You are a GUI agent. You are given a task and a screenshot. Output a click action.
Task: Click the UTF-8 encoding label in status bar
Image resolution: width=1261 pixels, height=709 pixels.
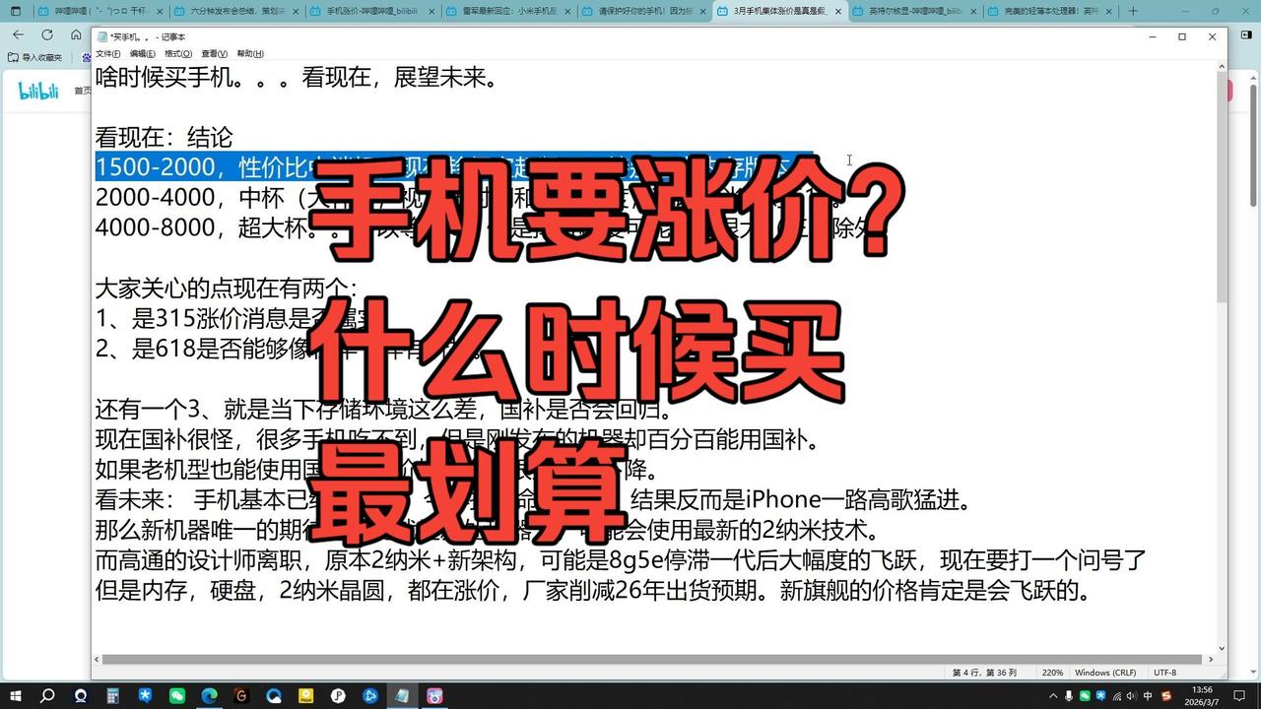[x=1165, y=672]
